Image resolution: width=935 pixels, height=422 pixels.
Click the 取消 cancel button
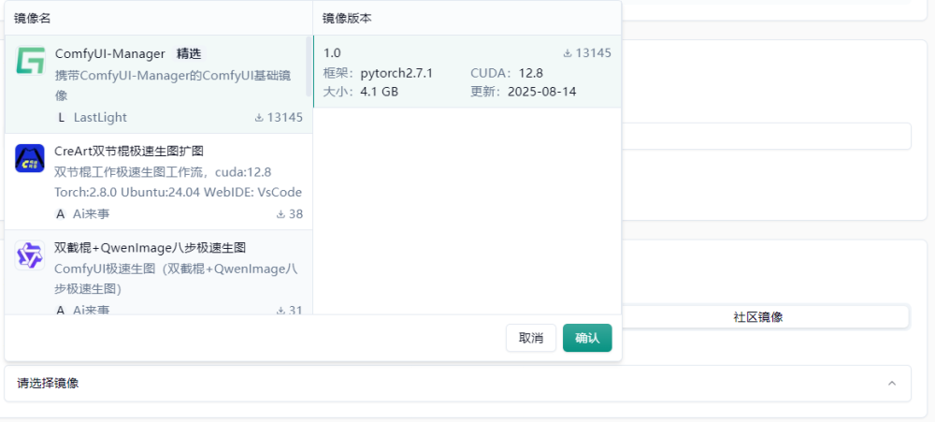point(531,338)
